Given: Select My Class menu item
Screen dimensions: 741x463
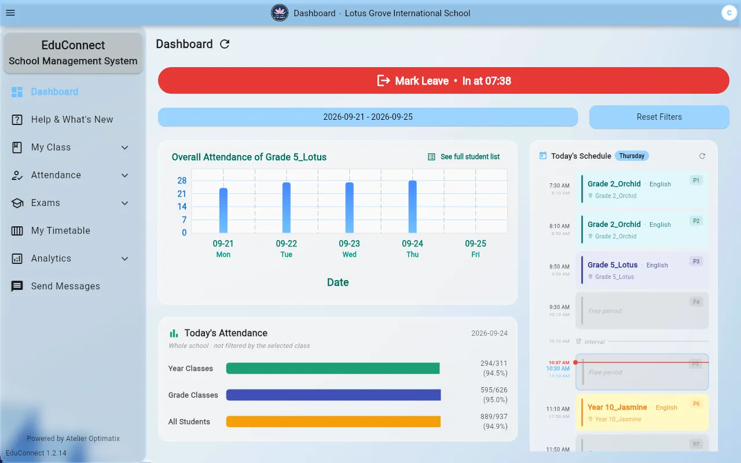Looking at the screenshot, I should pos(73,147).
